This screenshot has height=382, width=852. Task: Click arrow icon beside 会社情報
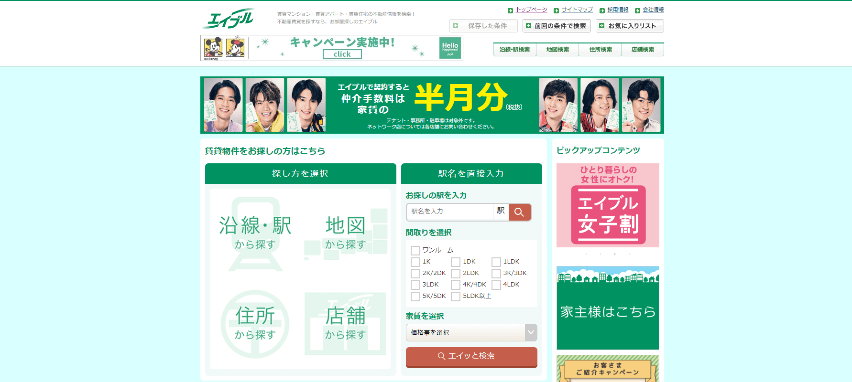pyautogui.click(x=637, y=11)
